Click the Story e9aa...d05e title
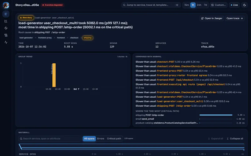This screenshot has height=156, width=251. pyautogui.click(x=27, y=5)
